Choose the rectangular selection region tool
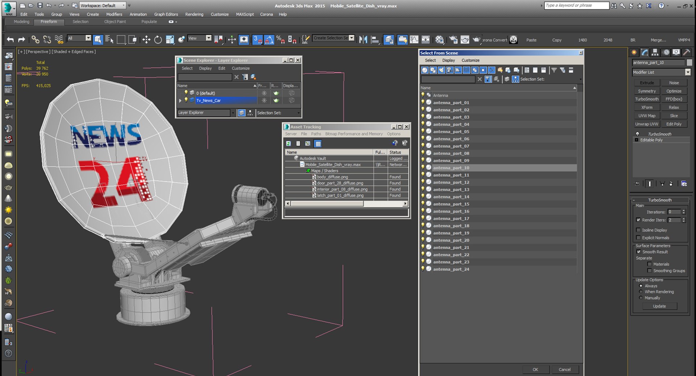Screen dimensions: 696x376 (121, 39)
